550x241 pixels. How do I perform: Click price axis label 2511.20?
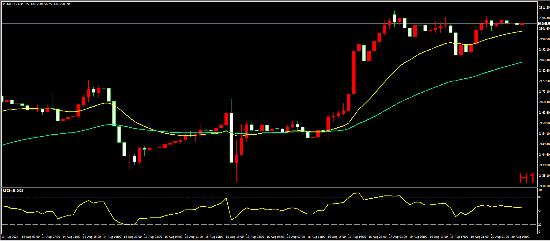(544, 8)
